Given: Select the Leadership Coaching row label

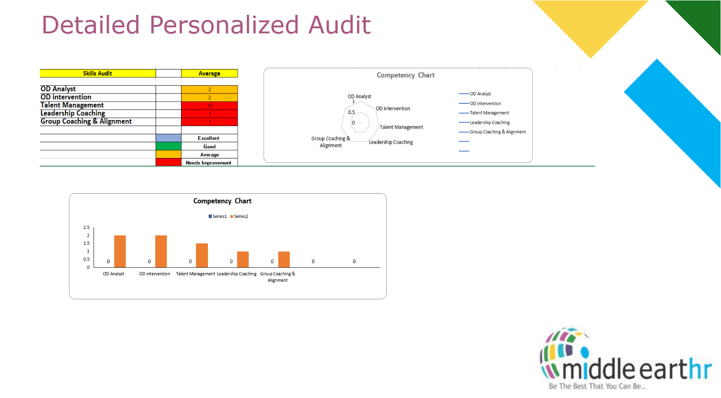Looking at the screenshot, I should [x=73, y=114].
